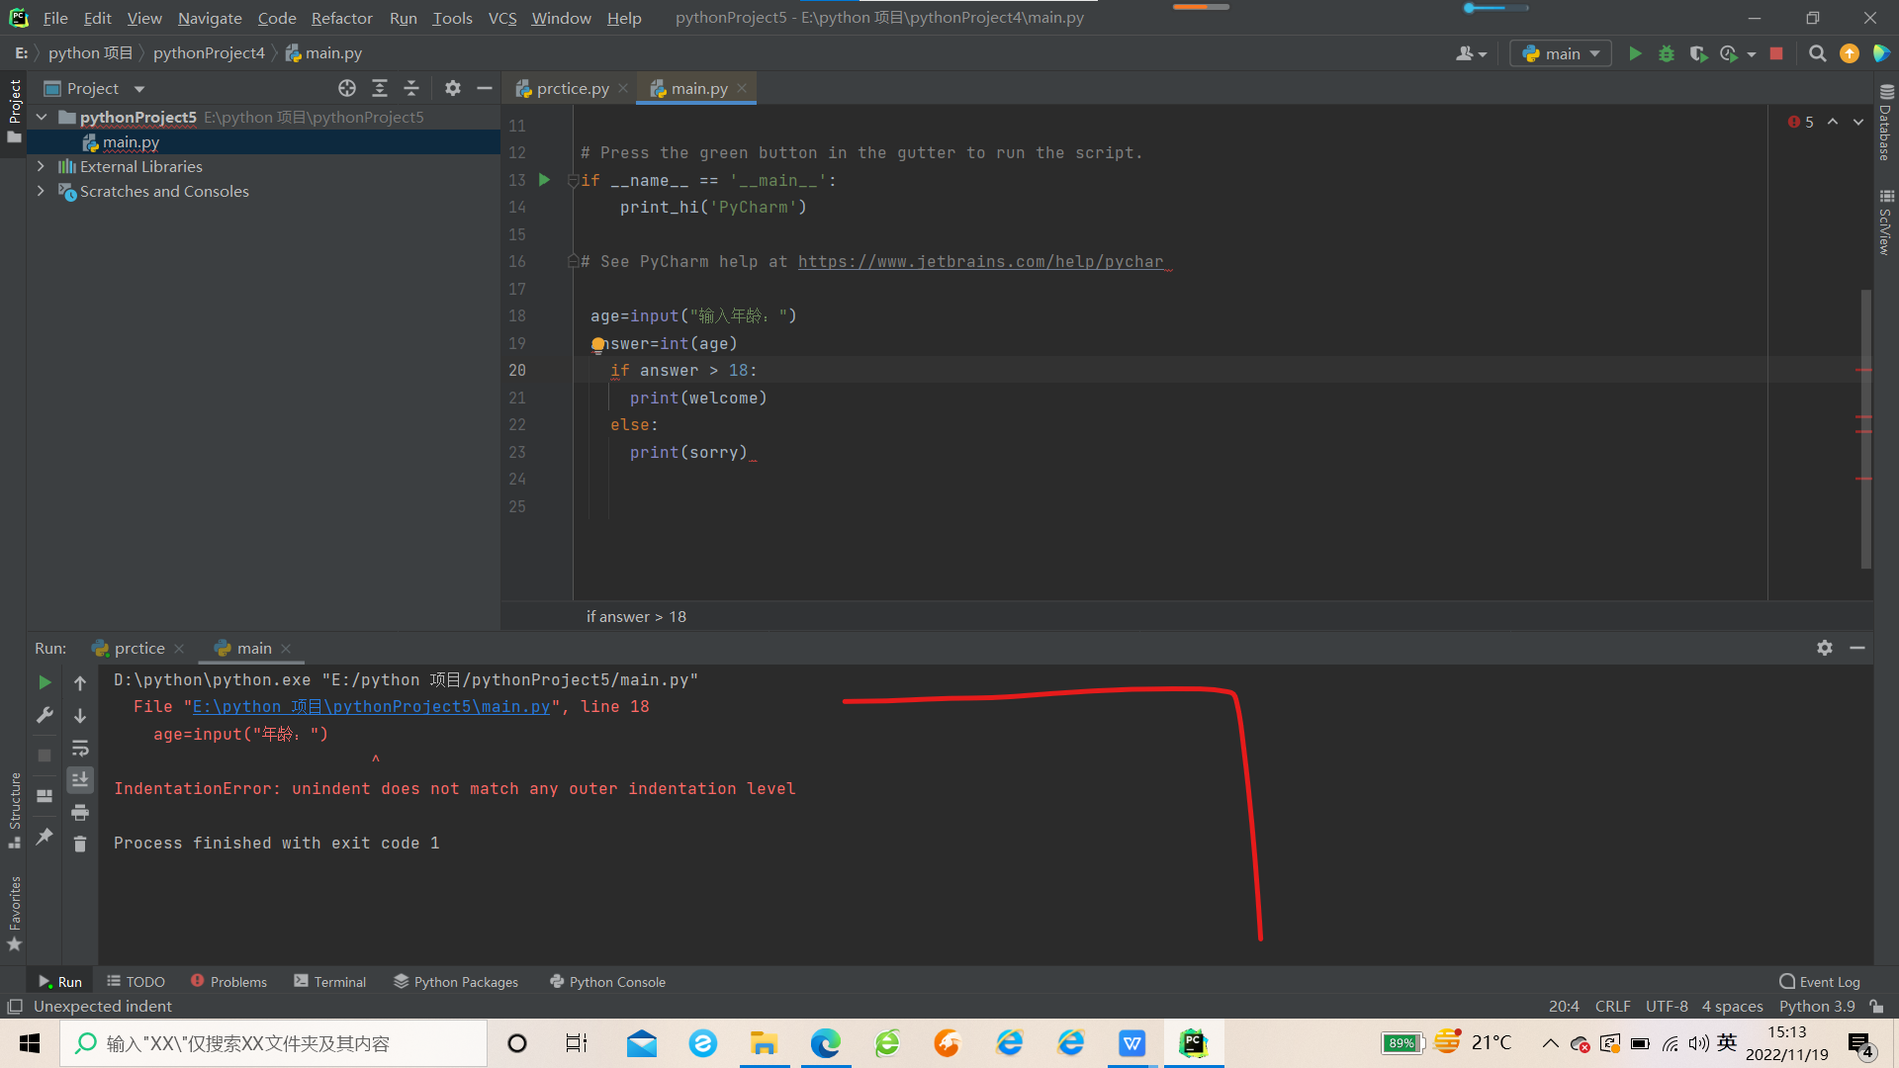Stop the running process with the red square
1899x1068 pixels.
pyautogui.click(x=1776, y=53)
